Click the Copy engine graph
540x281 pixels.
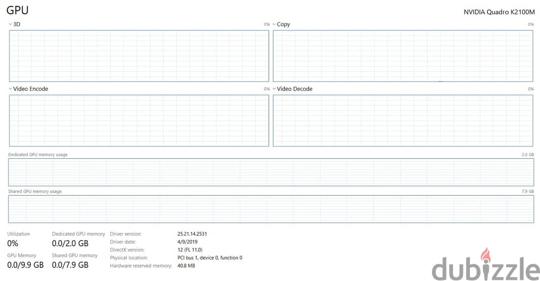tap(403, 56)
